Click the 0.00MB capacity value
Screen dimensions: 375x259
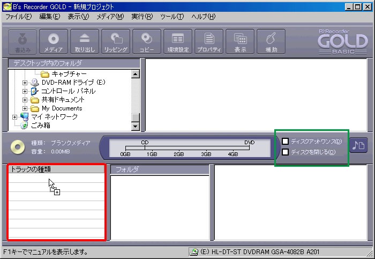[61, 152]
